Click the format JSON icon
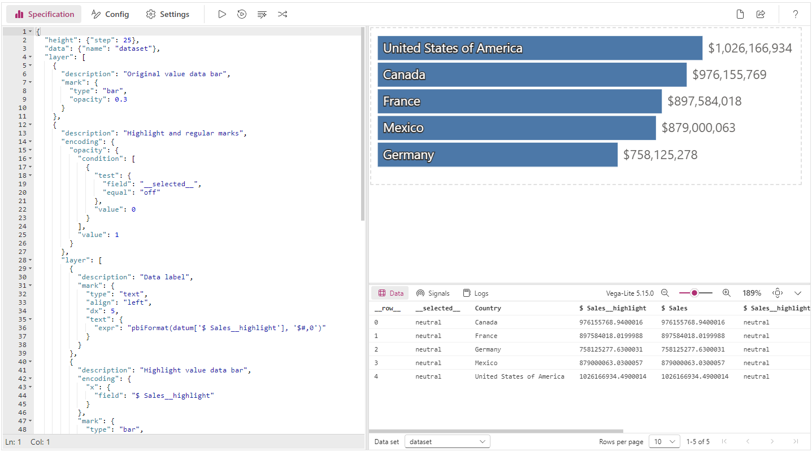The image size is (812, 452). 262,14
